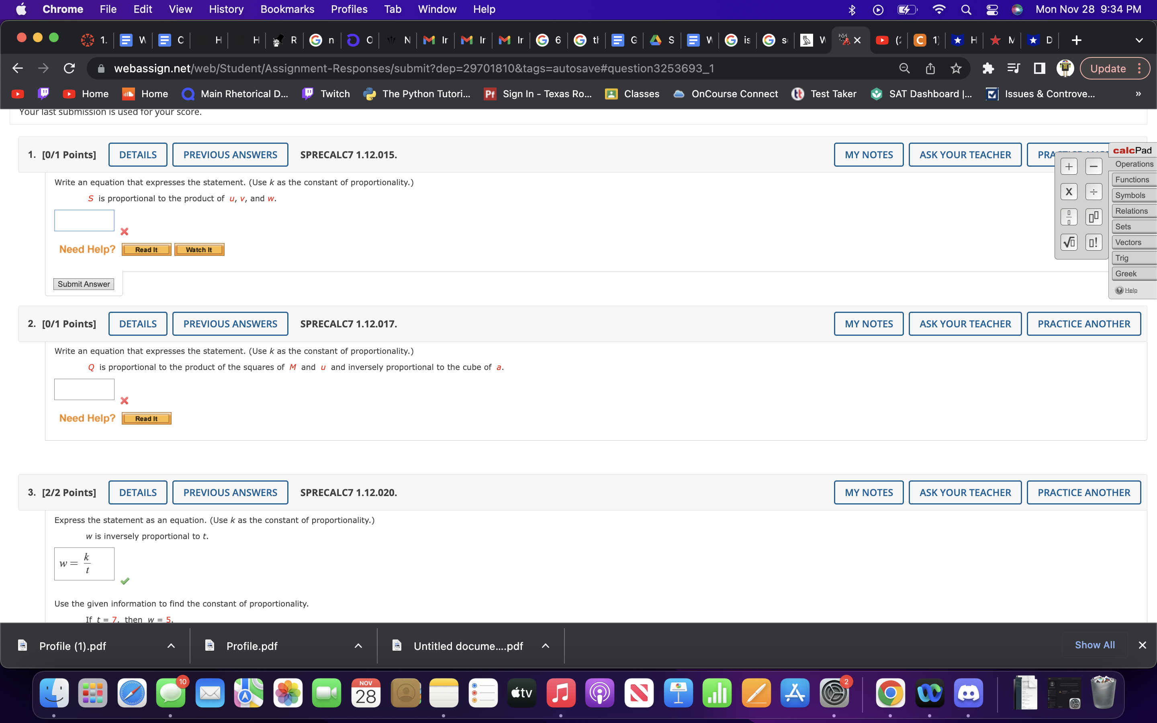This screenshot has height=723, width=1157.
Task: Select the multiplication X in calcPad
Action: point(1069,191)
